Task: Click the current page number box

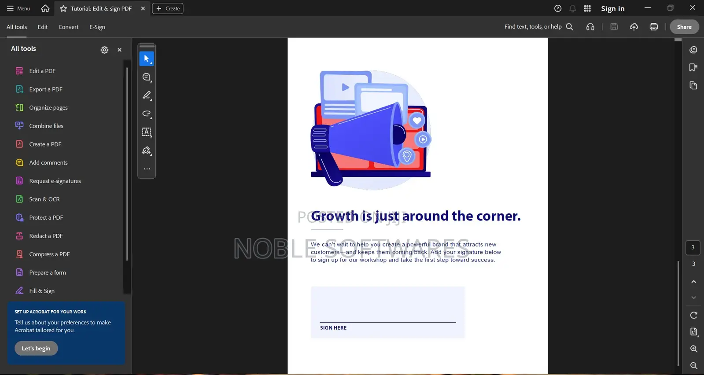Action: pyautogui.click(x=693, y=247)
